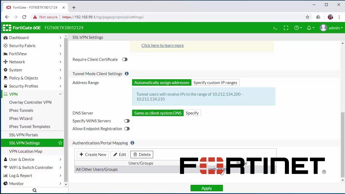Click Delete mapping button

pyautogui.click(x=142, y=155)
